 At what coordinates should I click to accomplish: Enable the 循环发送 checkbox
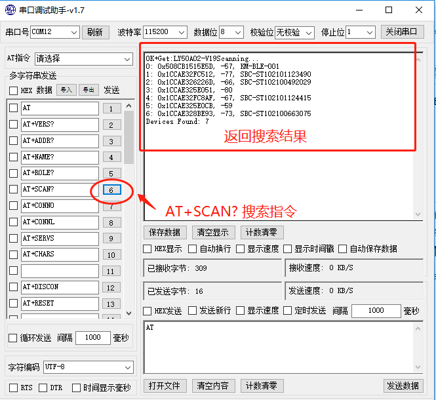[13, 338]
